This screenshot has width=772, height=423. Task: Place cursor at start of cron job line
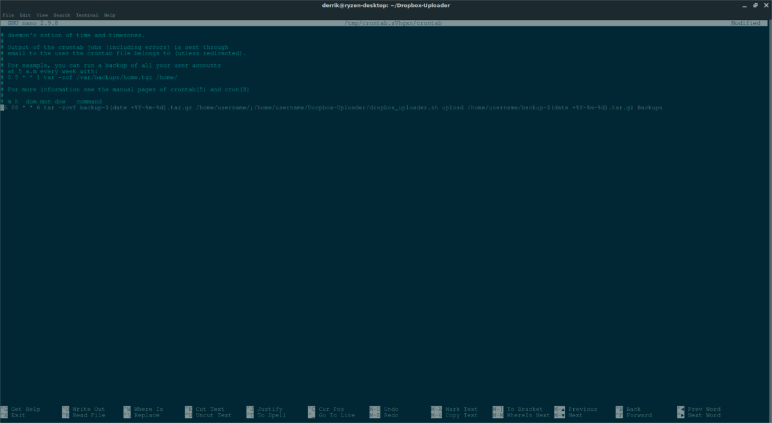tap(3, 107)
